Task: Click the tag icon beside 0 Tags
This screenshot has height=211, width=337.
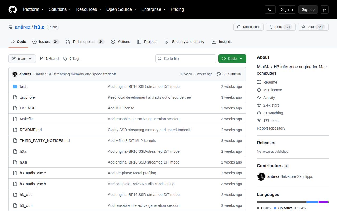Action: tap(65, 59)
